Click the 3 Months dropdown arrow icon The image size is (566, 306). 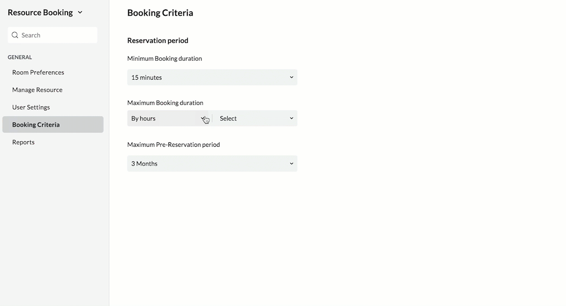click(x=292, y=164)
